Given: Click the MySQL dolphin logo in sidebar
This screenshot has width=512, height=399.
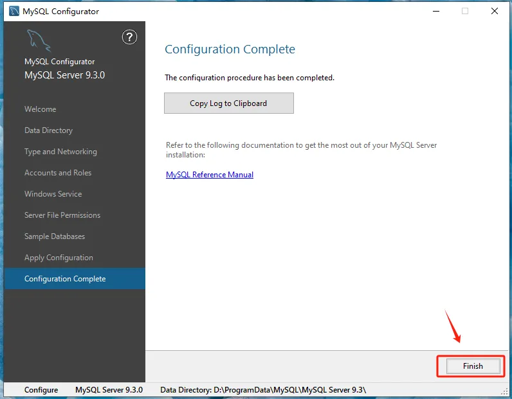Looking at the screenshot, I should (39, 40).
